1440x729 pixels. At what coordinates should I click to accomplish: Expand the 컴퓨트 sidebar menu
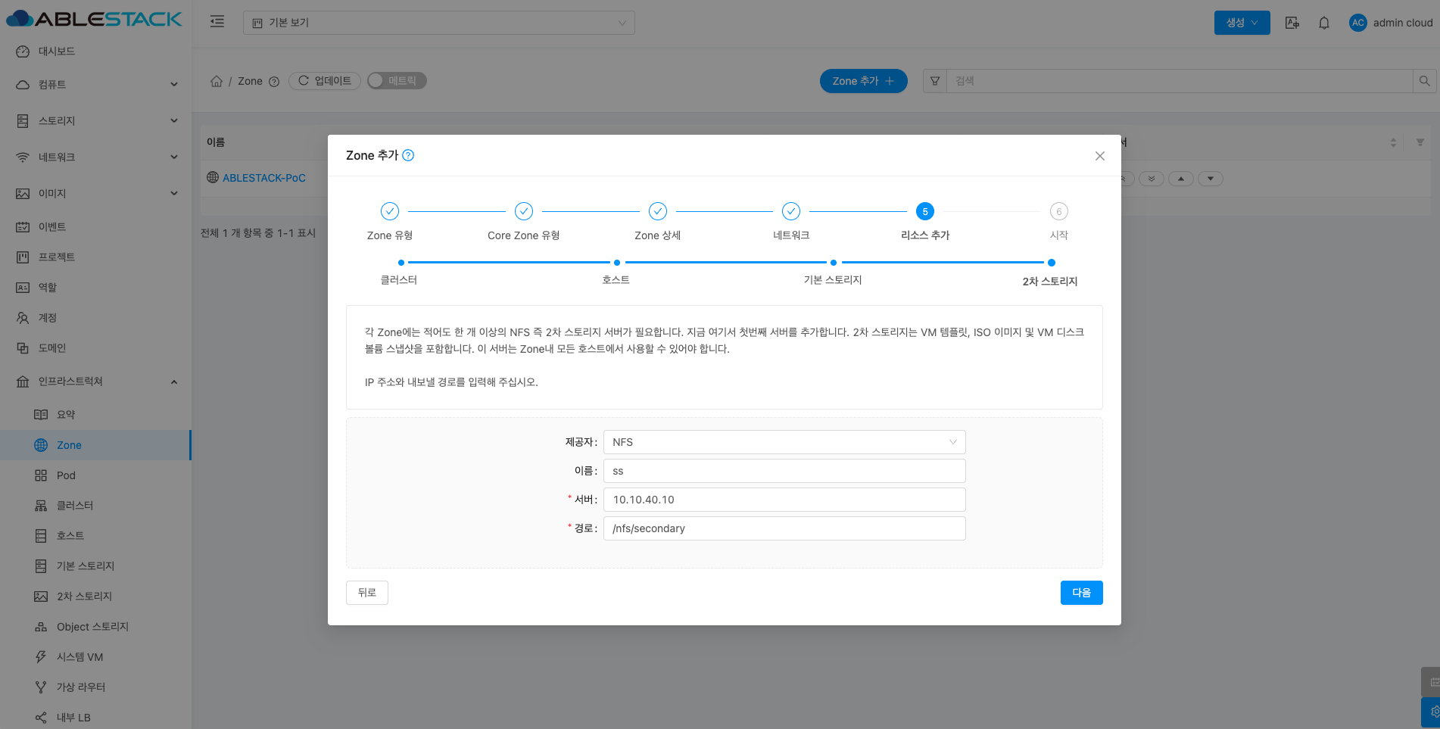point(95,85)
